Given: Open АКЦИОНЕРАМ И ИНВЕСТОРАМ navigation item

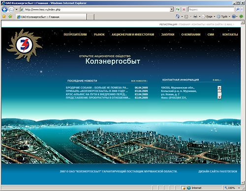Looking at the screenshot, I should 133,35.
